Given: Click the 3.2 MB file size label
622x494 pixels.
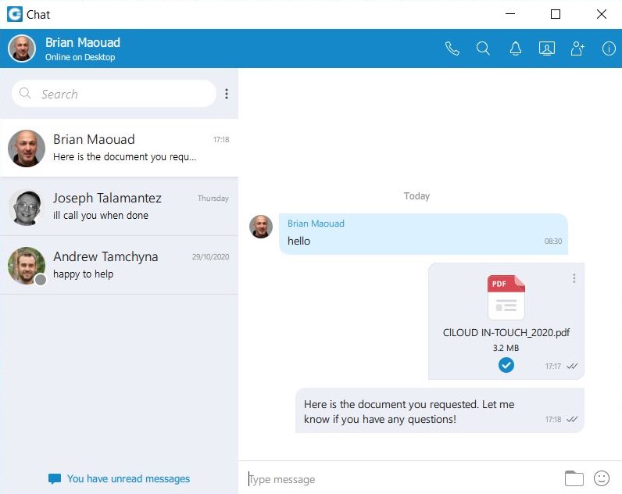Looking at the screenshot, I should click(x=506, y=348).
